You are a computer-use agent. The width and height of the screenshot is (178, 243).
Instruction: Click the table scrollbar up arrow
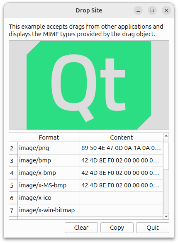point(166,136)
